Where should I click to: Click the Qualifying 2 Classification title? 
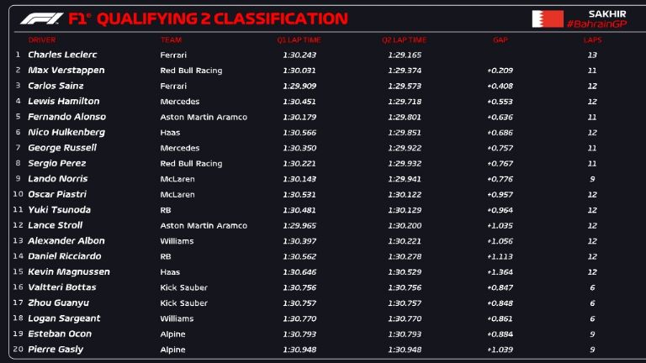click(206, 18)
